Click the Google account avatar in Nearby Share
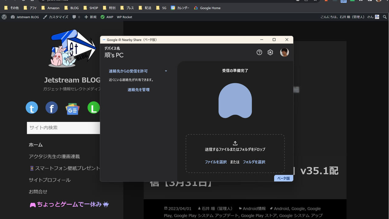 pos(284,52)
